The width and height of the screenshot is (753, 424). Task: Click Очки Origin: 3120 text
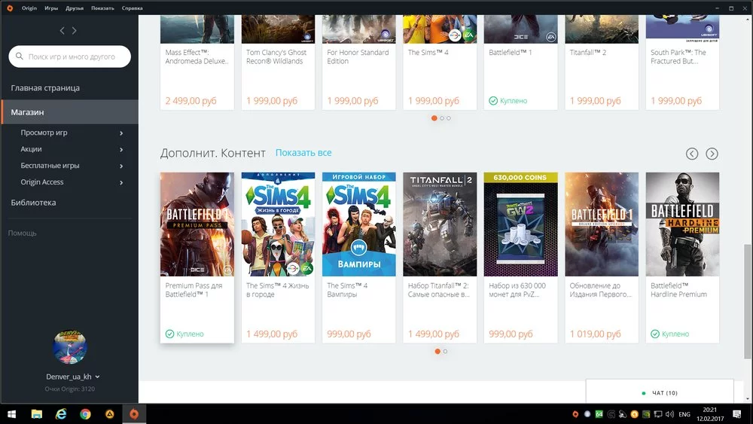coord(69,389)
